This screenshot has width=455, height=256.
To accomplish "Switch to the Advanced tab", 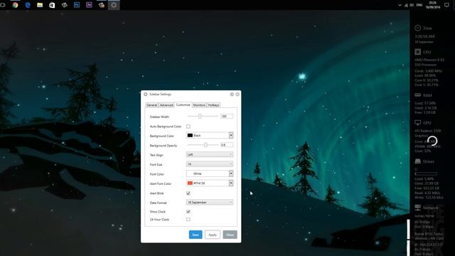I will (166, 105).
